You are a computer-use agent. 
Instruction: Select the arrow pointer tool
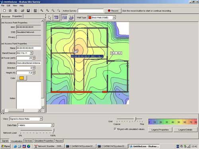(x=50, y=17)
